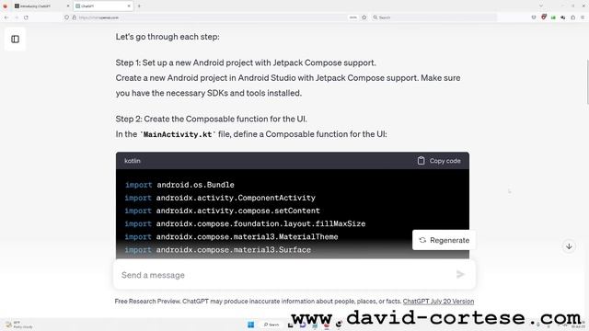Open the ChatGPT sidebar panel
589x331 pixels.
tap(15, 39)
